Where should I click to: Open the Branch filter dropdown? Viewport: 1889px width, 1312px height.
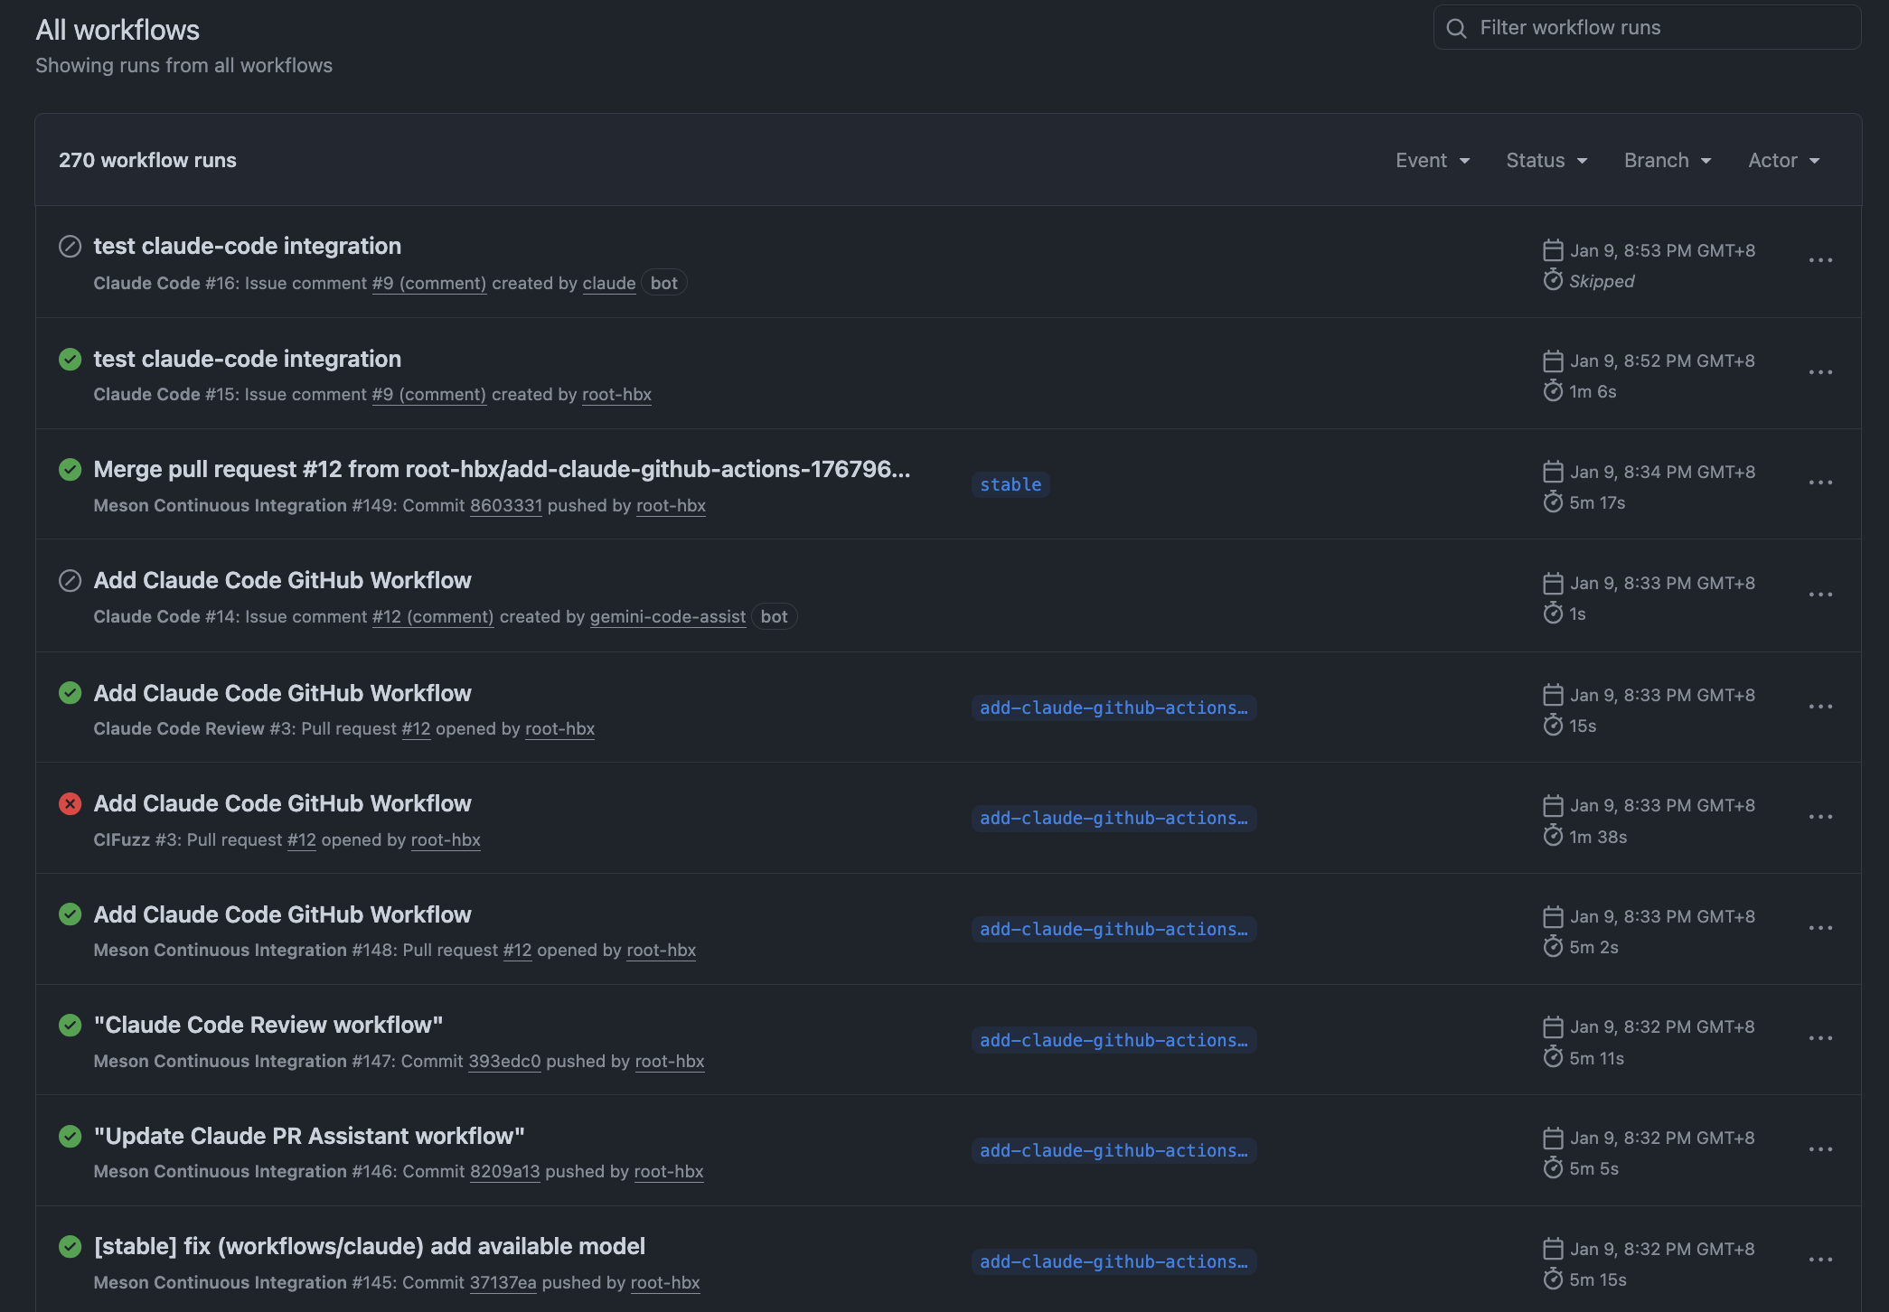[1668, 160]
